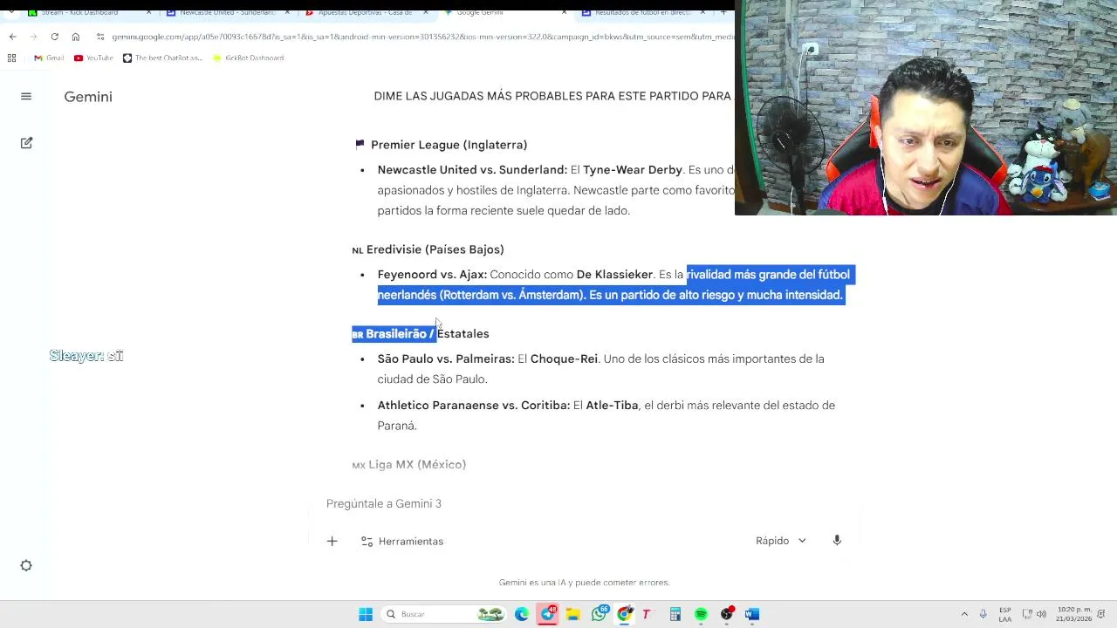
Task: Open a new browser tab with plus
Action: (x=723, y=12)
